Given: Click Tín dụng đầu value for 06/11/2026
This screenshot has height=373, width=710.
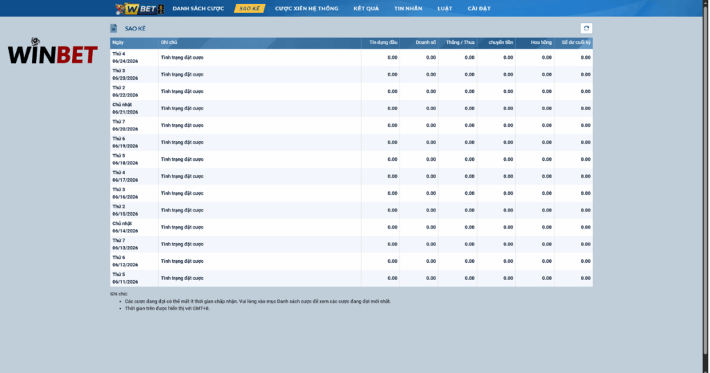Looking at the screenshot, I should 392,279.
